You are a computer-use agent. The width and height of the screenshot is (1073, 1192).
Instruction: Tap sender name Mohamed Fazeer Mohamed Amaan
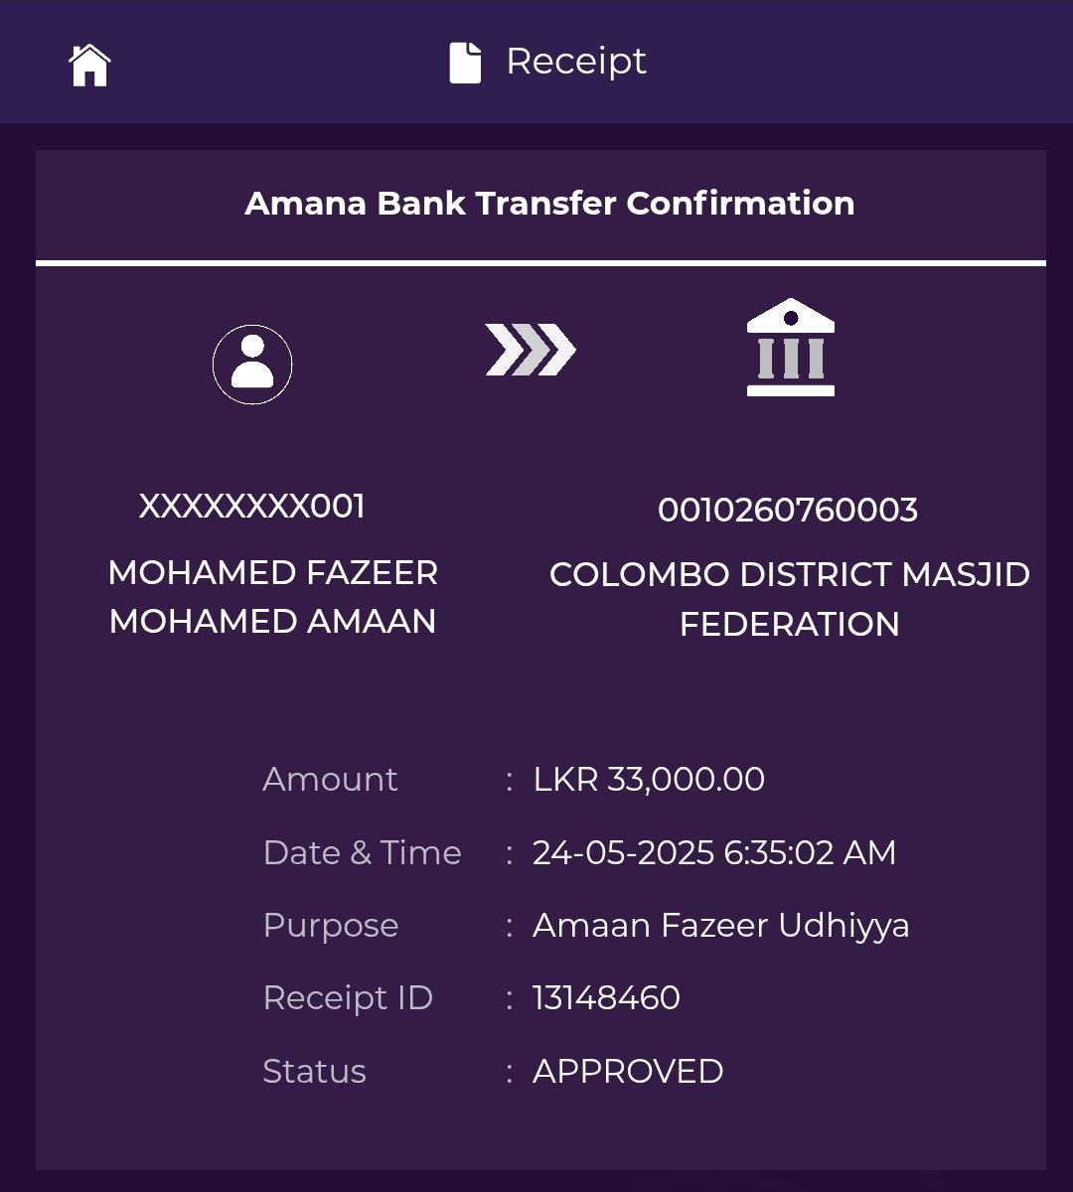tap(272, 597)
